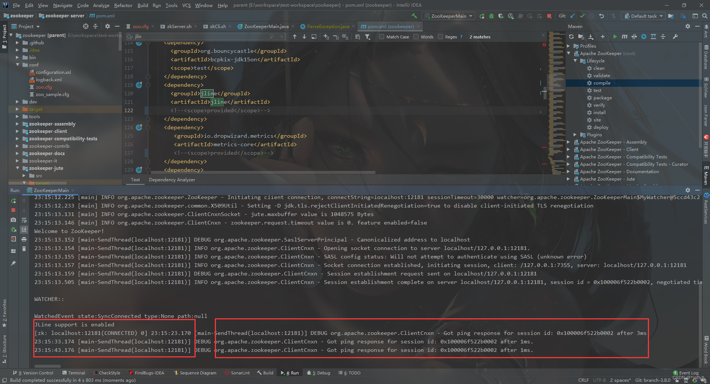Image resolution: width=710 pixels, height=384 pixels.
Task: Update project via the Git blue arrow
Action: coord(572,16)
